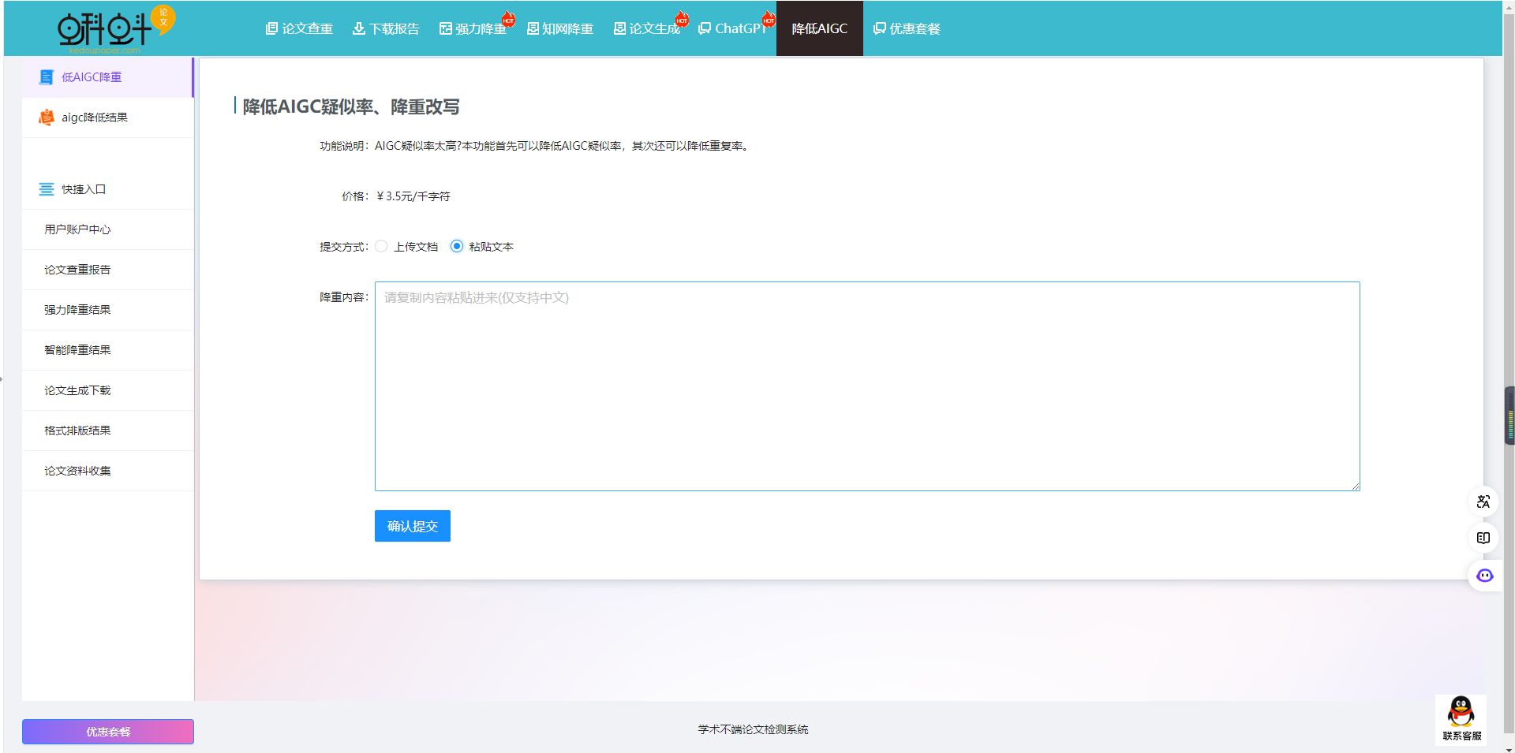Open the purple assistant robot icon

tap(1484, 576)
